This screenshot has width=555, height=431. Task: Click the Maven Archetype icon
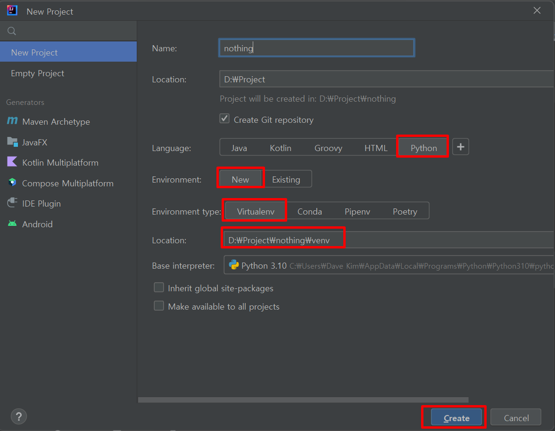click(x=12, y=121)
